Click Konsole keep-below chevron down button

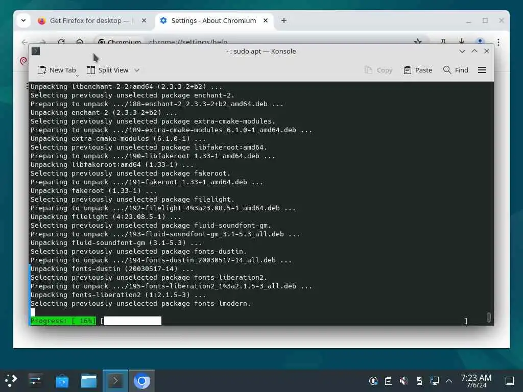tap(462, 51)
